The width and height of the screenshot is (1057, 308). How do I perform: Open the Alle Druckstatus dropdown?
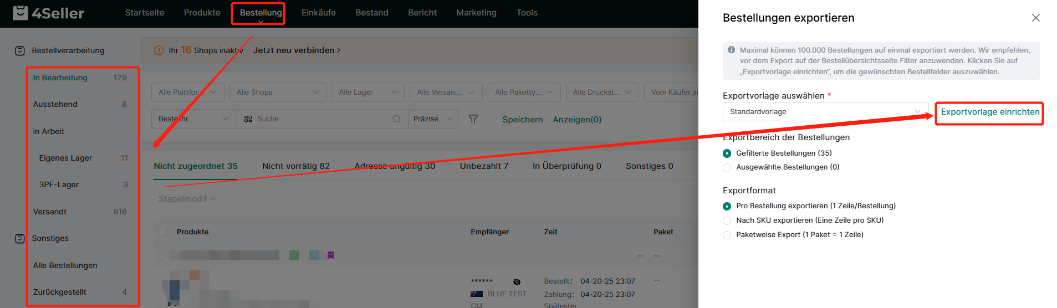coord(602,92)
